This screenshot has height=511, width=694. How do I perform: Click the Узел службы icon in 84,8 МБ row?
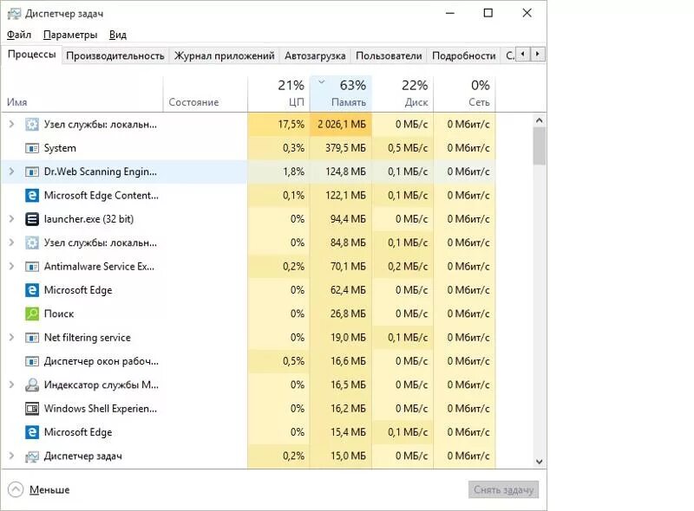32,243
